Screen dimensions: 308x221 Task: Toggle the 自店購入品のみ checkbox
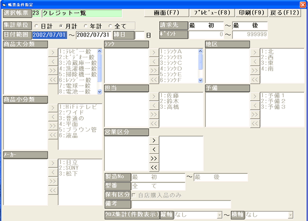point(135,195)
